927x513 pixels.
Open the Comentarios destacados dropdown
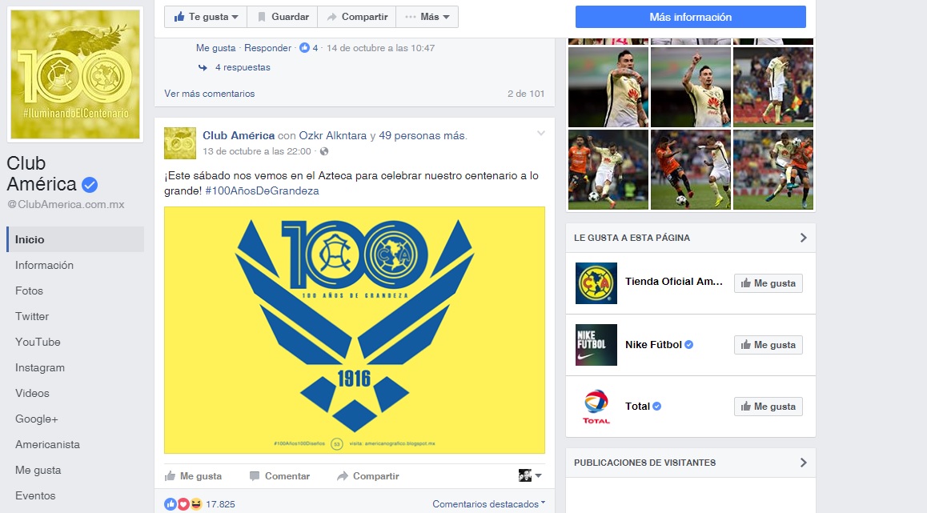(488, 504)
